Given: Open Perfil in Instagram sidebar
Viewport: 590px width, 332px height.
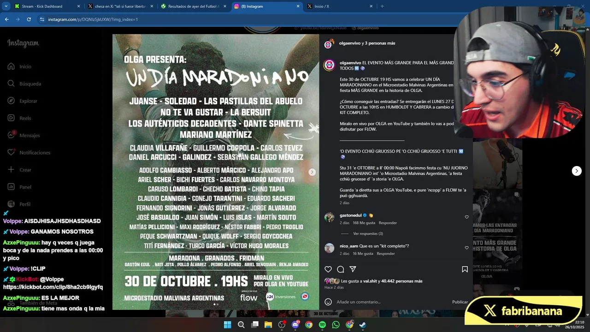Looking at the screenshot, I should [x=19, y=204].
